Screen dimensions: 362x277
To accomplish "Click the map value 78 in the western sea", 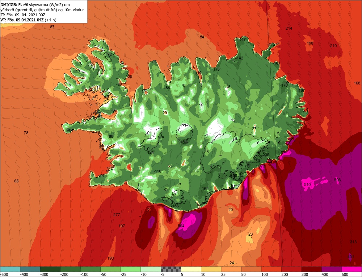I will pos(26,133).
